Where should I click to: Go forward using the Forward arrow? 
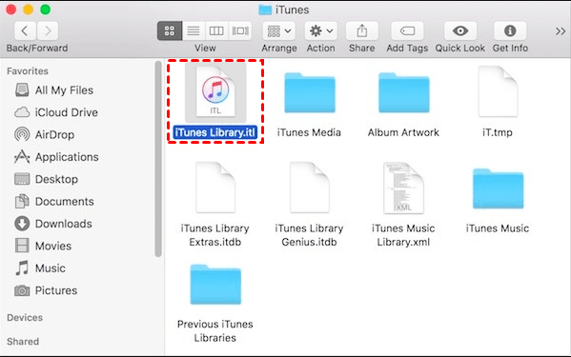point(48,30)
